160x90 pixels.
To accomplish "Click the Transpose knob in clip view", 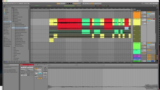I will [x=45, y=68].
